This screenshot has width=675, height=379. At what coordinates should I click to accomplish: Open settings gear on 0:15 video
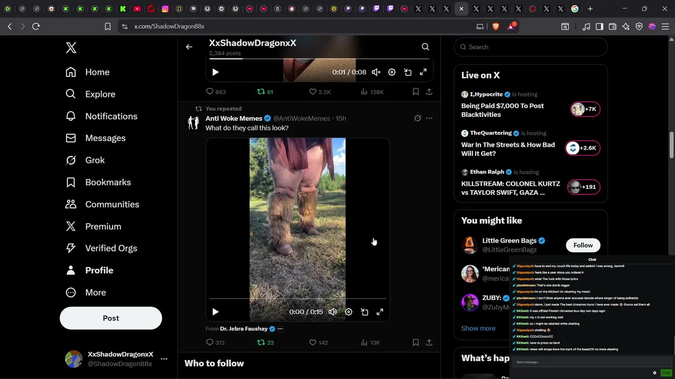(349, 312)
